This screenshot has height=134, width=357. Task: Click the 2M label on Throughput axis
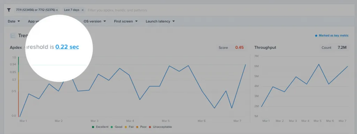coord(257,106)
